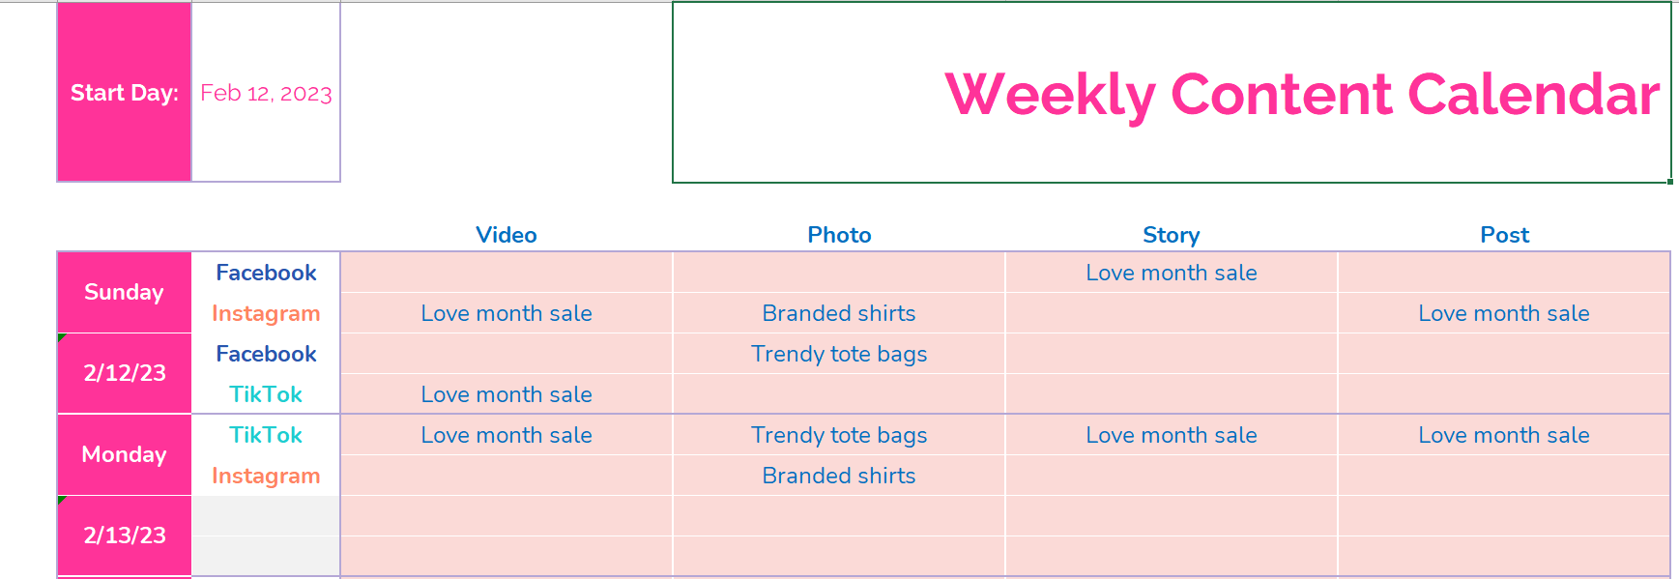
Task: Select the 2/12/23 date cell
Action: tap(124, 373)
